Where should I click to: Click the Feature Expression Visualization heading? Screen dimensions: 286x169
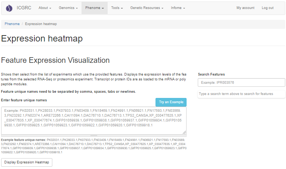(55, 60)
